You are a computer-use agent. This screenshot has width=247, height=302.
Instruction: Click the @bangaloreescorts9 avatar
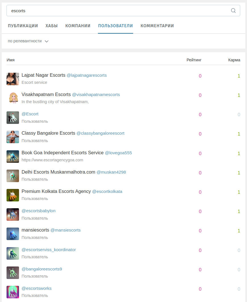pos(13,273)
